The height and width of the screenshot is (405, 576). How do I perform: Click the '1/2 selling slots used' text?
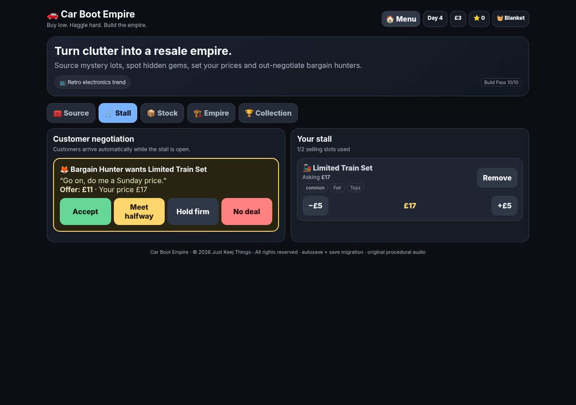(x=323, y=149)
